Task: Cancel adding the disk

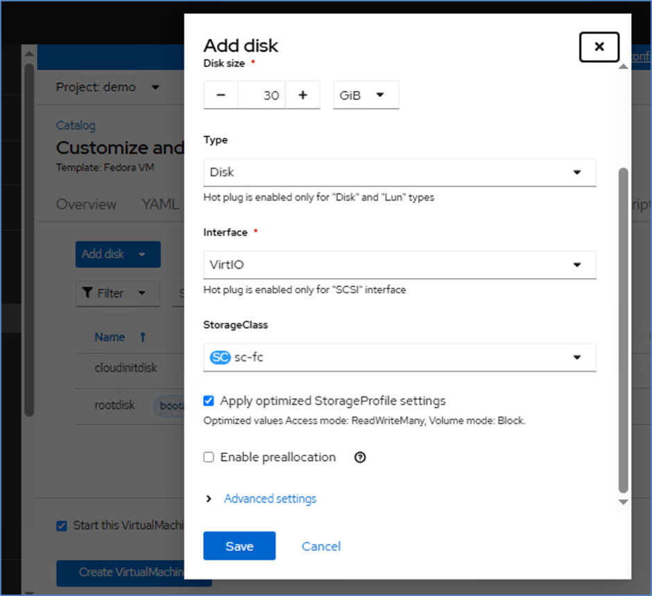Action: tap(321, 546)
